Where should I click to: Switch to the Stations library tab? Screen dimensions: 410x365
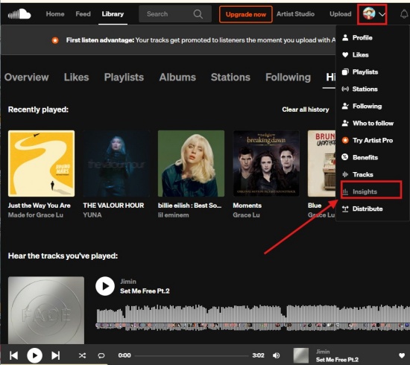[x=230, y=77]
